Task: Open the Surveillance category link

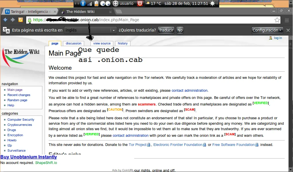Action: coord(16,150)
